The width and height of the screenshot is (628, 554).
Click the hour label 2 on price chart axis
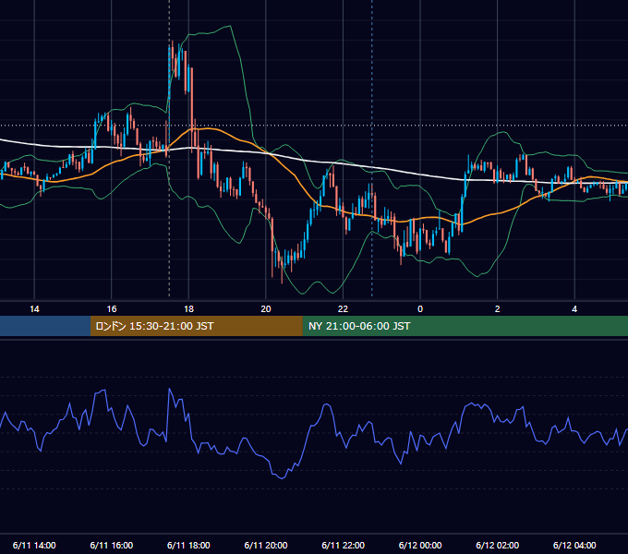(498, 309)
